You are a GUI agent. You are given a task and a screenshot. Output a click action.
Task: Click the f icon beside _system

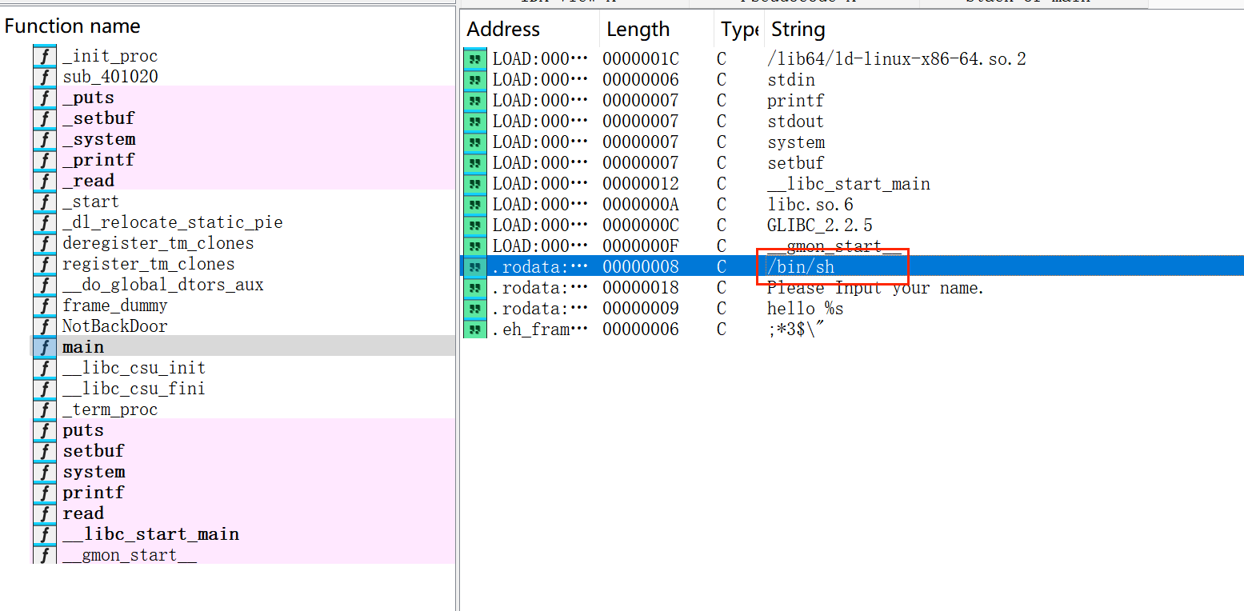pyautogui.click(x=45, y=138)
